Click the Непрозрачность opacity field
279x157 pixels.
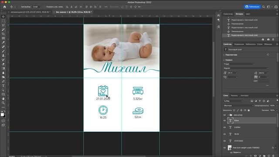click(272, 106)
